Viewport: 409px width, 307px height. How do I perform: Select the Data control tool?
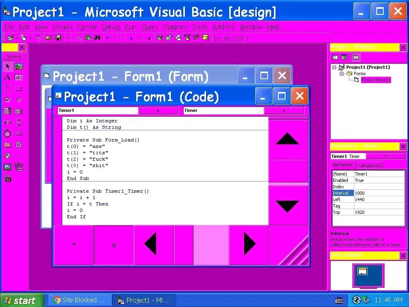tap(18, 167)
